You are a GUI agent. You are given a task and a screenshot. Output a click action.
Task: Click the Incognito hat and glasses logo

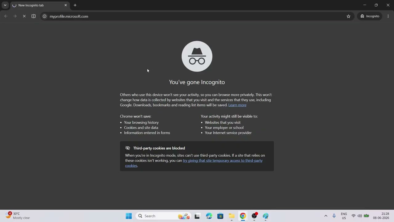pos(197,56)
